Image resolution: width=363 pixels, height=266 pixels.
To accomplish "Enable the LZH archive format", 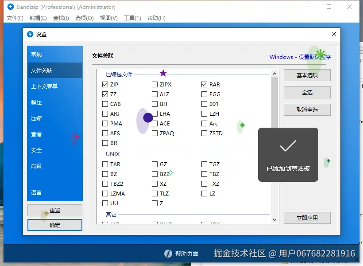I will (203, 113).
